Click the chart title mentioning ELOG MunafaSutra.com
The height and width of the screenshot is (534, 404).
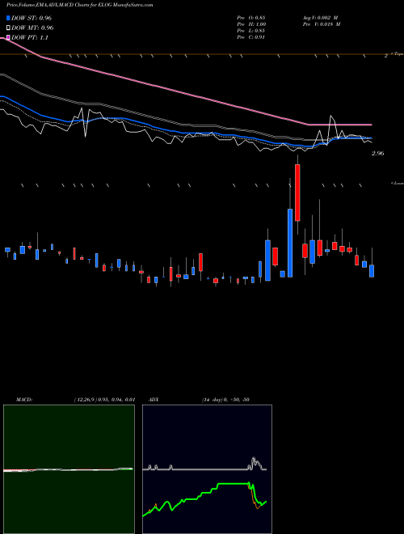tap(79, 5)
